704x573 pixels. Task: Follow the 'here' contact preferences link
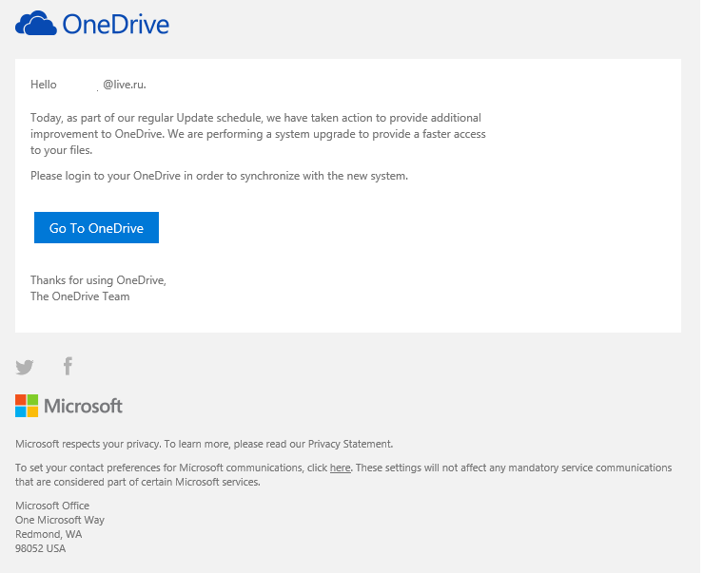(340, 468)
